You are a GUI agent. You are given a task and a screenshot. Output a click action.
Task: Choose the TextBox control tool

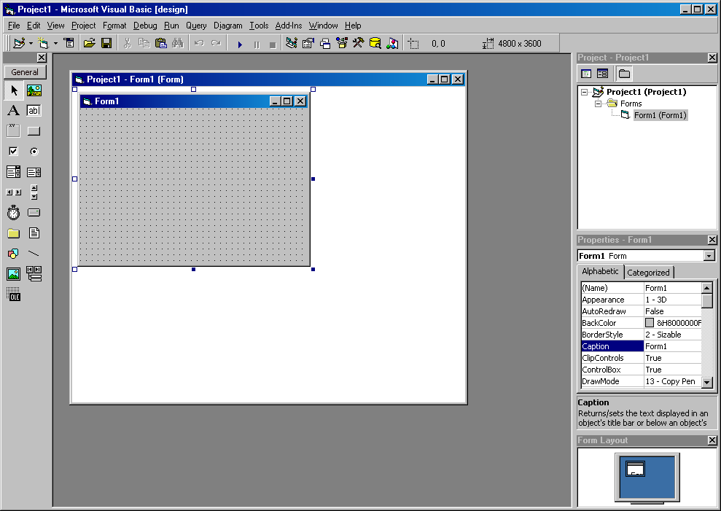(34, 110)
